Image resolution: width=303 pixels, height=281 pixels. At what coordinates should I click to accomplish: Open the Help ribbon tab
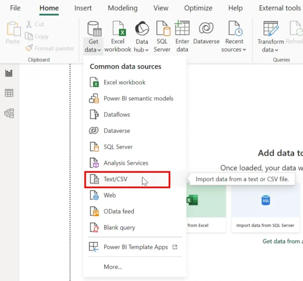click(x=235, y=8)
